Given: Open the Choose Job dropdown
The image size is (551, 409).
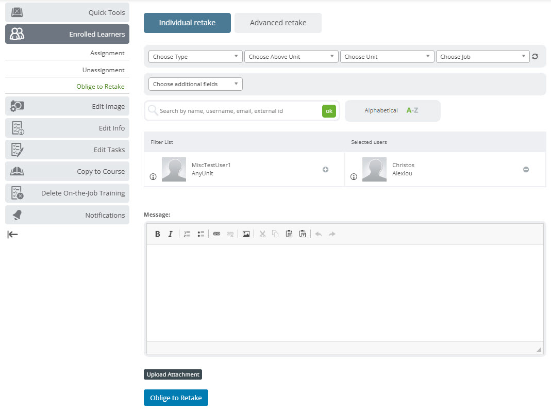Looking at the screenshot, I should coord(483,57).
